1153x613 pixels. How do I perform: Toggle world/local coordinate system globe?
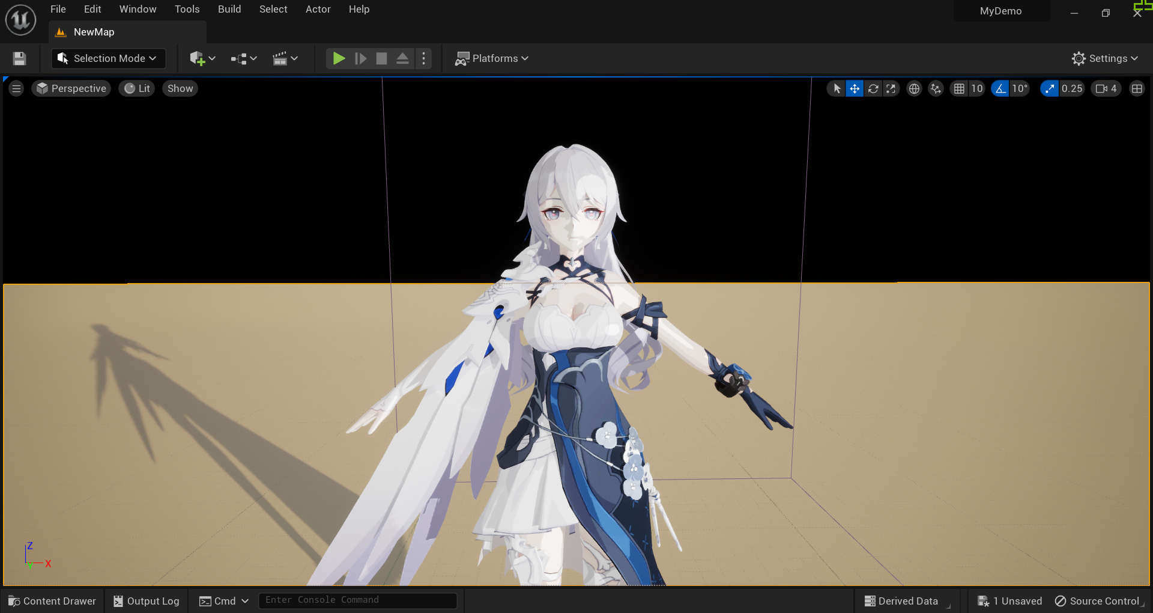914,88
